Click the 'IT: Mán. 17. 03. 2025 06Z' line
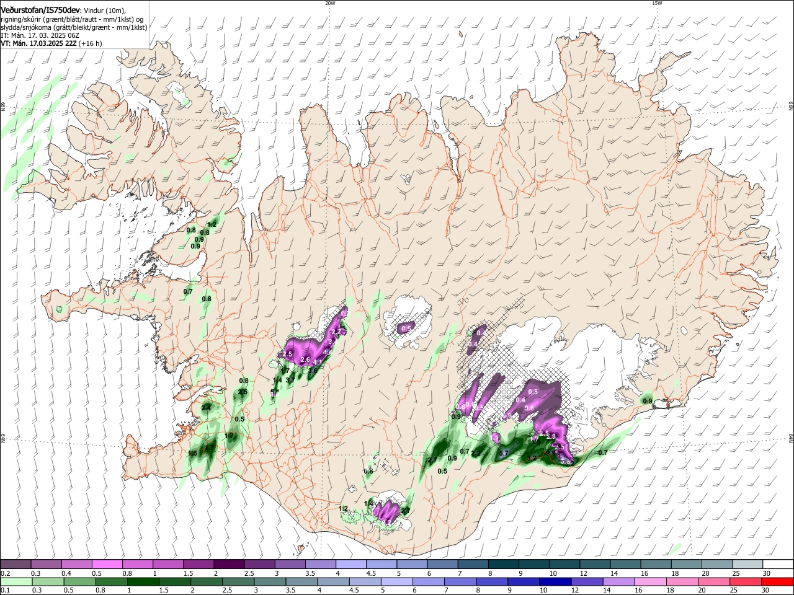The height and width of the screenshot is (595, 794). point(40,35)
